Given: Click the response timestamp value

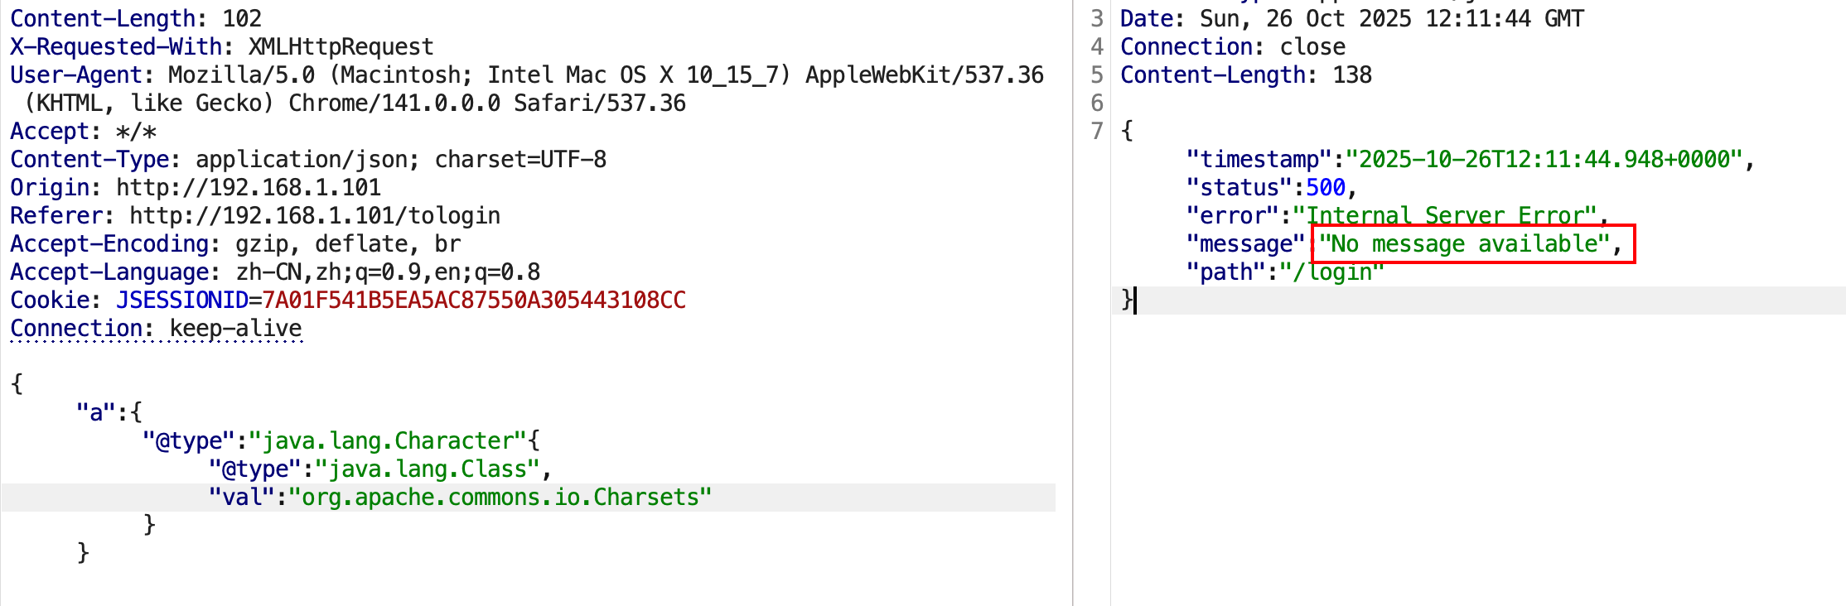Looking at the screenshot, I should (x=1544, y=159).
